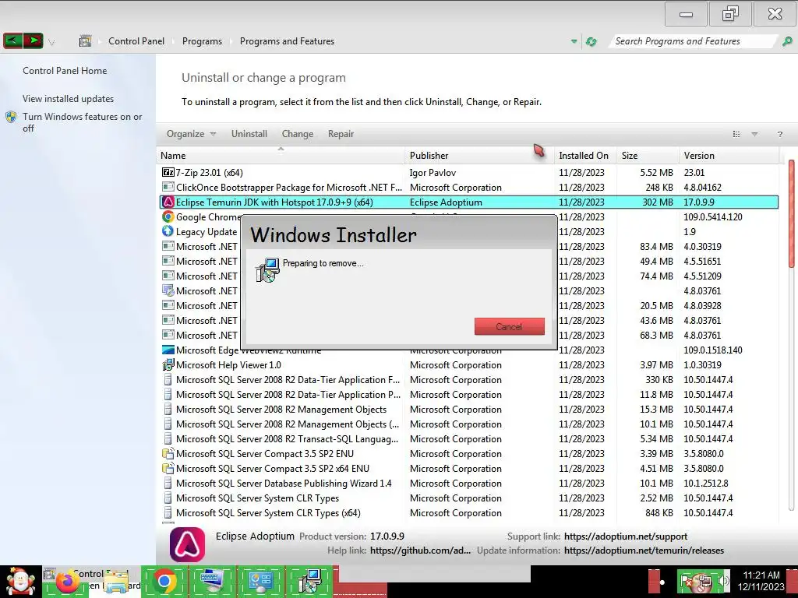The image size is (798, 598).
Task: Click Uninstall in the toolbar
Action: point(249,134)
